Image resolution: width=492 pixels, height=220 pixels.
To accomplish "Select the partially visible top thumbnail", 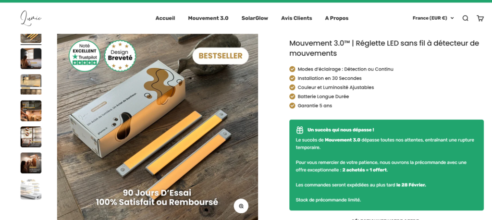I will [x=31, y=38].
